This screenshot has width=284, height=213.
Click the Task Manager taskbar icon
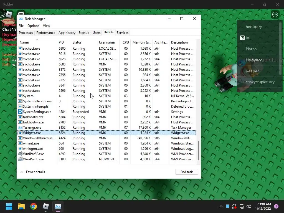pyautogui.click(x=58, y=206)
